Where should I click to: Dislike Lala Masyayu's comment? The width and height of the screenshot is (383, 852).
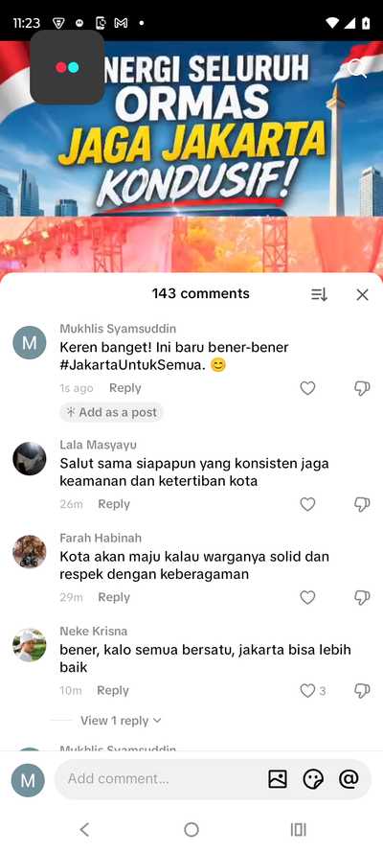click(362, 504)
